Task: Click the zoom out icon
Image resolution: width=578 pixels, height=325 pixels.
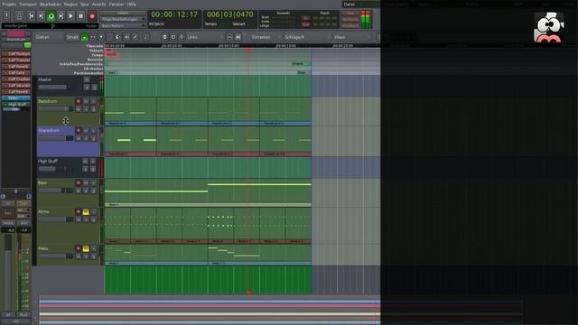Action: [x=173, y=37]
